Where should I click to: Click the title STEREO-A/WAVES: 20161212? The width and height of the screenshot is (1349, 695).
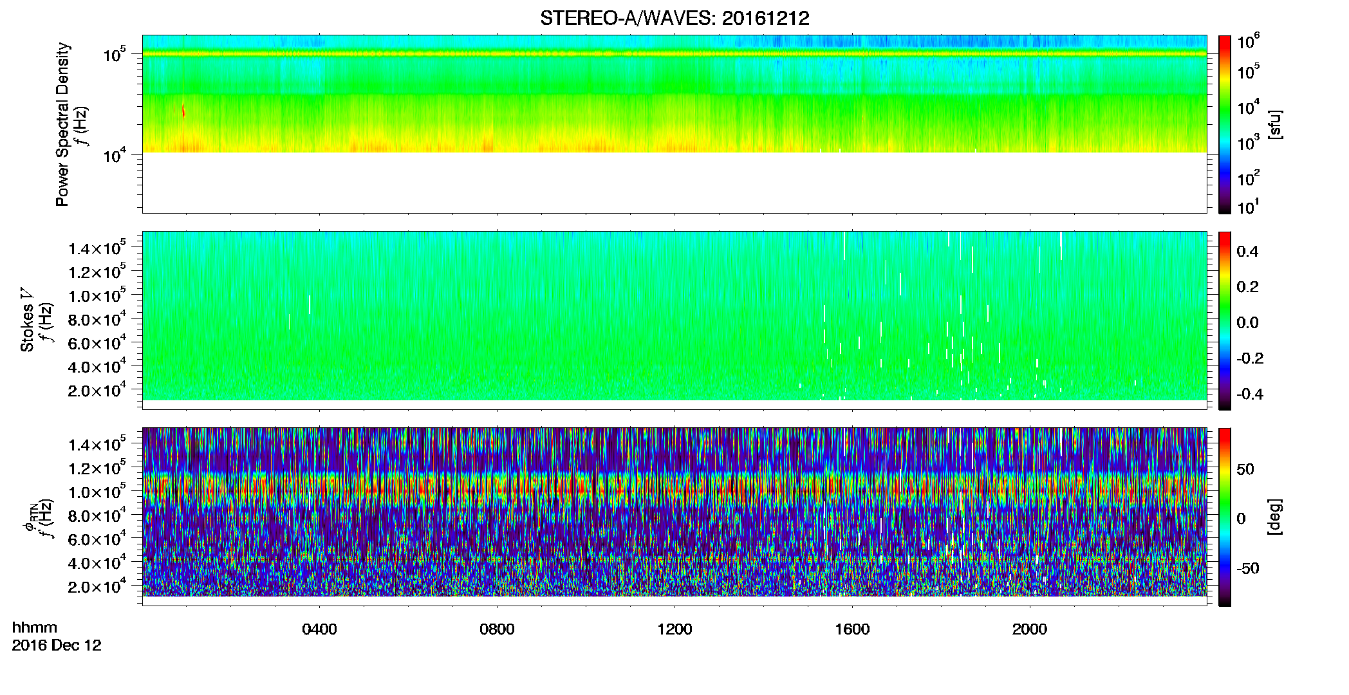pos(674,18)
